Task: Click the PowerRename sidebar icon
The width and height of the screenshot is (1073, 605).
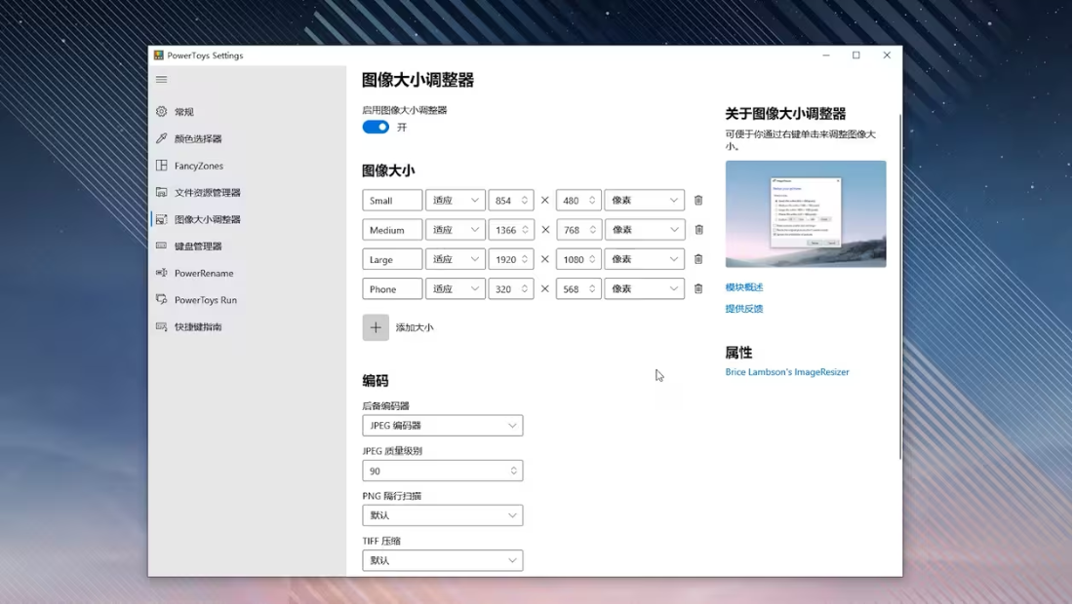Action: [162, 273]
